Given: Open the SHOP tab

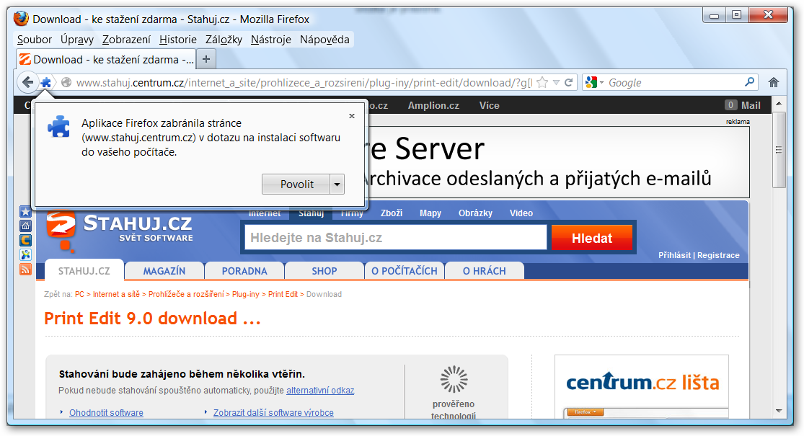Looking at the screenshot, I should (324, 271).
